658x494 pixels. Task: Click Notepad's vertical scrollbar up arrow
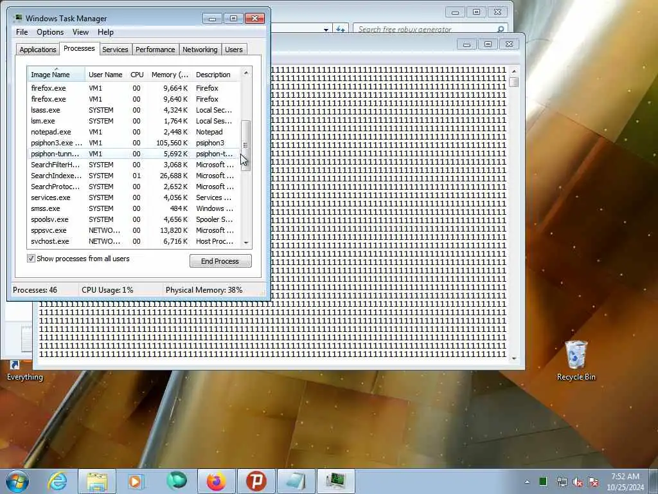click(513, 71)
